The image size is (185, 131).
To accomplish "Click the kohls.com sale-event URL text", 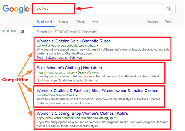I will tap(75, 118).
